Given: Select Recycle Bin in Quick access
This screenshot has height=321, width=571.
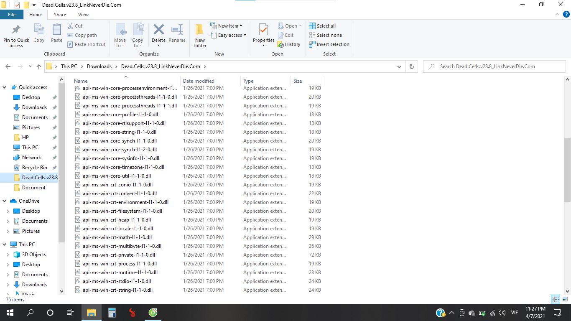Looking at the screenshot, I should pos(34,168).
